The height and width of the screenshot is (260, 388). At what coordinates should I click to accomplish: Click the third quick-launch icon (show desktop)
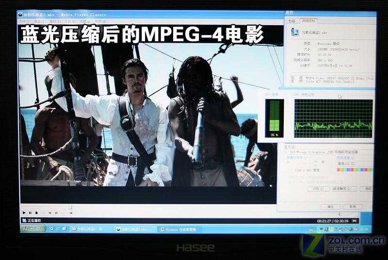pyautogui.click(x=65, y=229)
